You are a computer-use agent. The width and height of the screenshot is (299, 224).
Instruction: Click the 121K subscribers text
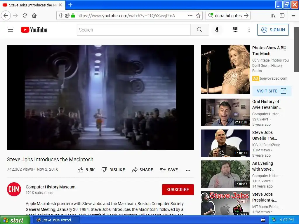(x=39, y=193)
